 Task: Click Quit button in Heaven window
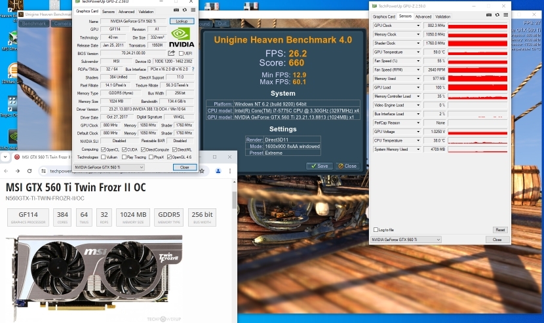[222, 24]
